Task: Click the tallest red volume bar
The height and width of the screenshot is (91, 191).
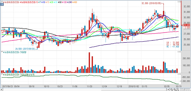Action: click(89, 63)
